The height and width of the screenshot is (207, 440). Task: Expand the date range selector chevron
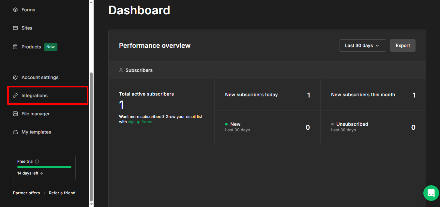(378, 45)
